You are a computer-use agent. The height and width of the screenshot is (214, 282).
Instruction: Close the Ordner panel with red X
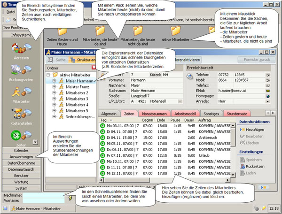coord(94,67)
